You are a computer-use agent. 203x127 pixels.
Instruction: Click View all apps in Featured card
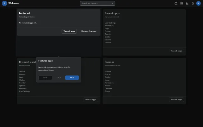coord(69,31)
